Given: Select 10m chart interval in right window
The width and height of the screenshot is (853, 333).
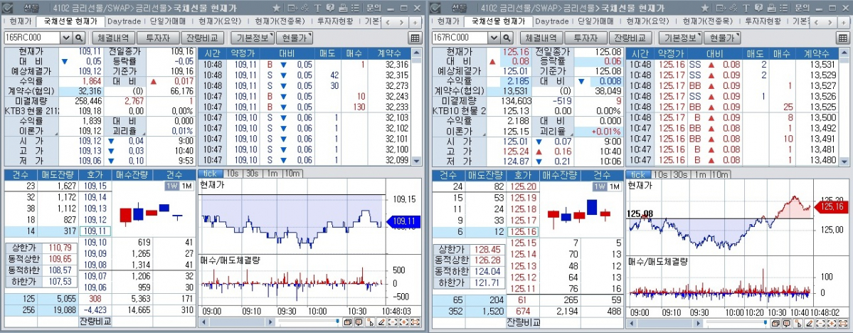Looking at the screenshot, I should point(719,174).
